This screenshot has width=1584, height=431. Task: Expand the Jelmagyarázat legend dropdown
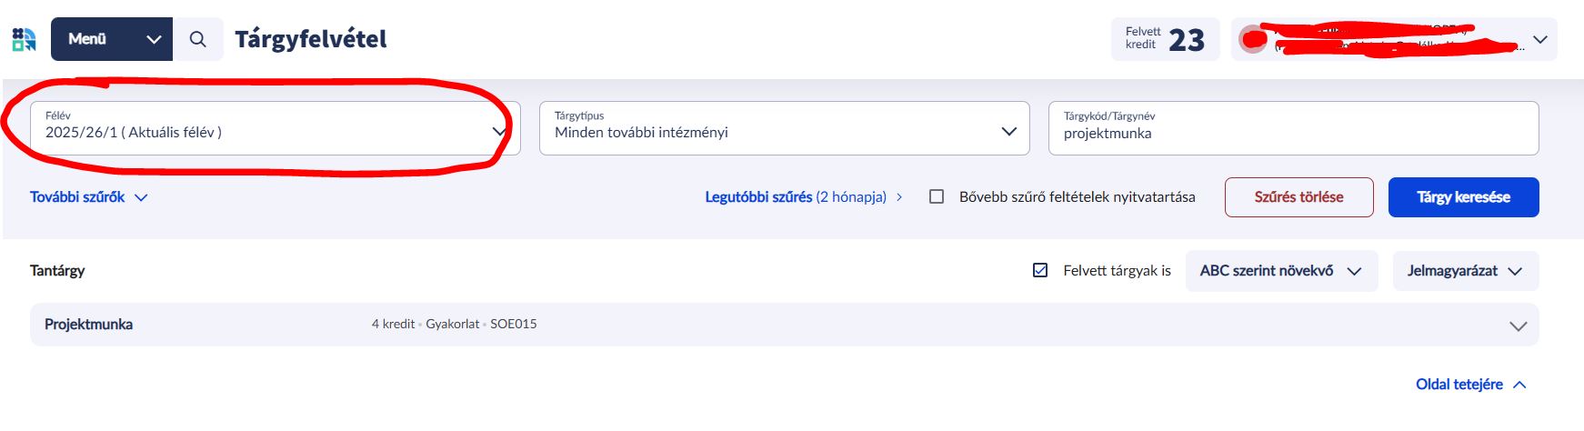(1465, 271)
